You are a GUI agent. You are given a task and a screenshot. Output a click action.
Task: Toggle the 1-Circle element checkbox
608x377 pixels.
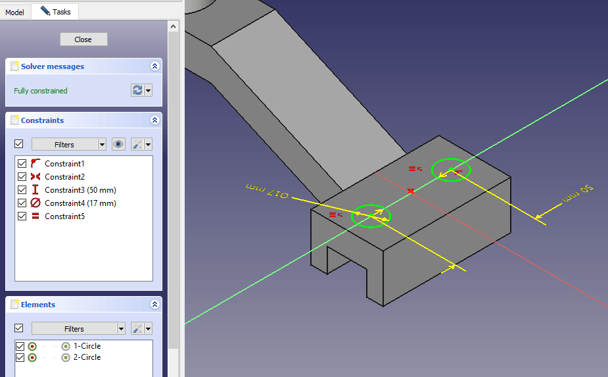pyautogui.click(x=20, y=346)
